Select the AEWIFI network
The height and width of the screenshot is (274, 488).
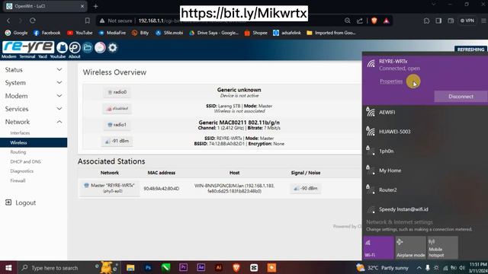click(425, 112)
